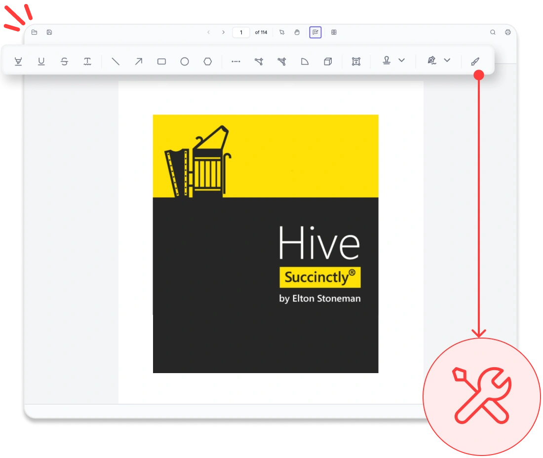543x458 pixels.
Task: Expand the Signature tool dropdown
Action: (x=447, y=61)
